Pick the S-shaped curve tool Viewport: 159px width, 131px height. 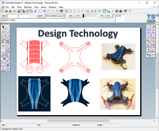click(x=8, y=36)
